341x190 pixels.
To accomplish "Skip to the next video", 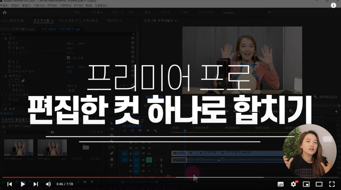I will 36,184.
